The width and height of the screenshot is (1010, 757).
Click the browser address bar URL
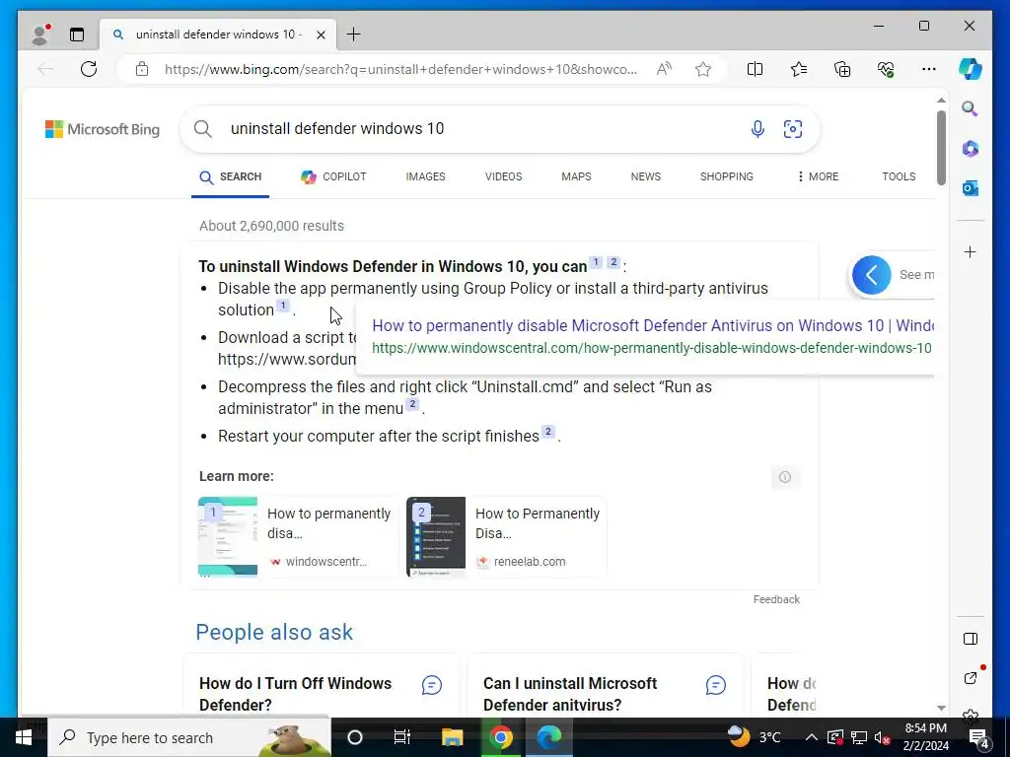[400, 69]
